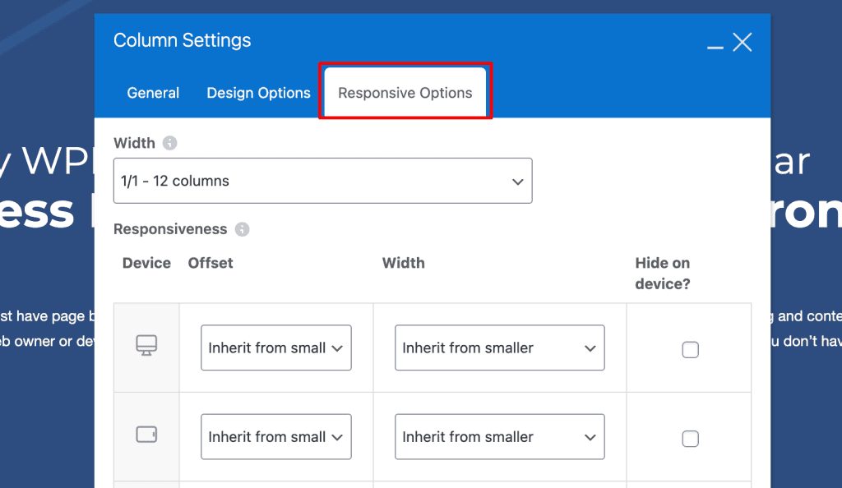The height and width of the screenshot is (488, 842).
Task: Click the Hide on device? column header
Action: 663,273
